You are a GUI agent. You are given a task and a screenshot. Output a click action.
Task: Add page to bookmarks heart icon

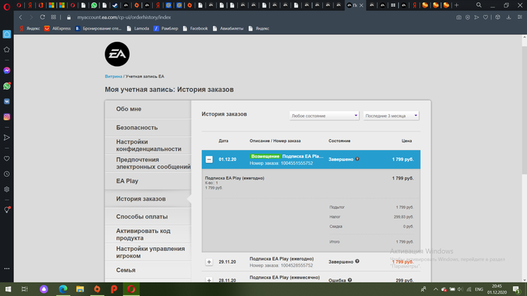(x=486, y=17)
